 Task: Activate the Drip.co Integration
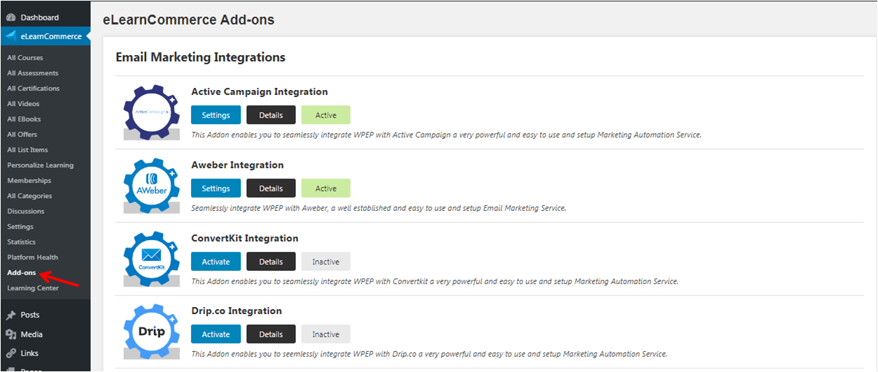point(215,334)
